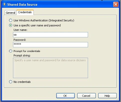Screen dimensions: 121x102
Task: Switch to the General tab
Action: tap(10, 13)
